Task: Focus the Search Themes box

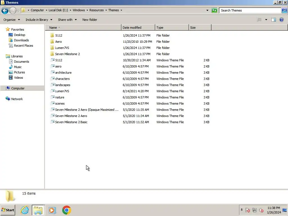Action: tap(250, 10)
